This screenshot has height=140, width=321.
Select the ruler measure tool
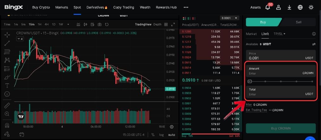coord(7,105)
